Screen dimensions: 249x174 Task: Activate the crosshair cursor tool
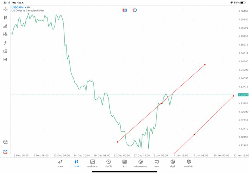coord(5,9)
